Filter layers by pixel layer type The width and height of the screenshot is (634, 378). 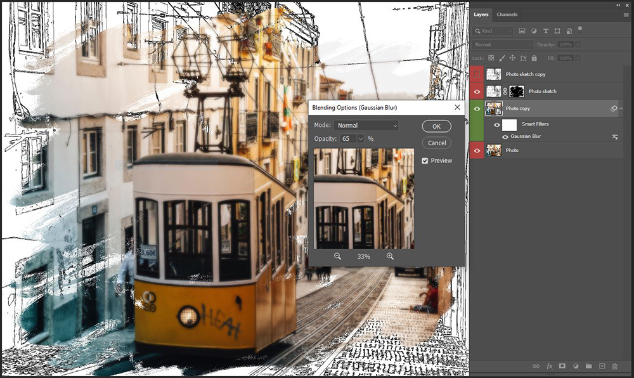[x=522, y=30]
